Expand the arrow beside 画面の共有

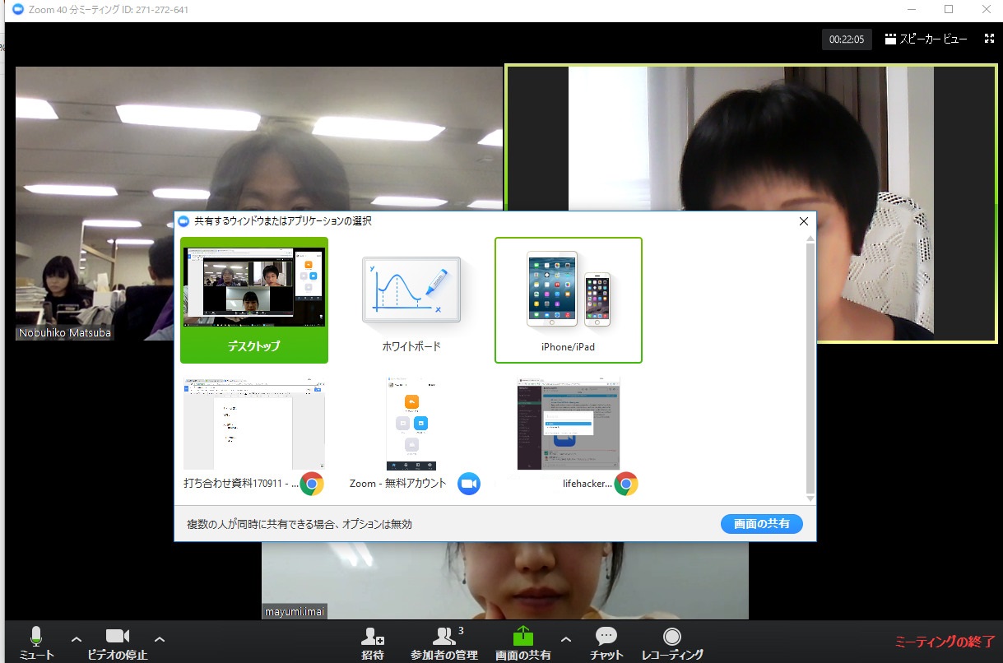(565, 638)
